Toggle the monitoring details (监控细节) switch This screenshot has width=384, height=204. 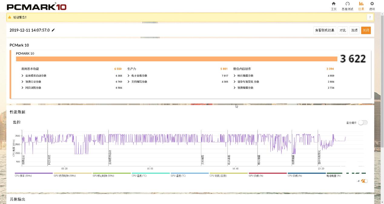pyautogui.click(x=362, y=123)
